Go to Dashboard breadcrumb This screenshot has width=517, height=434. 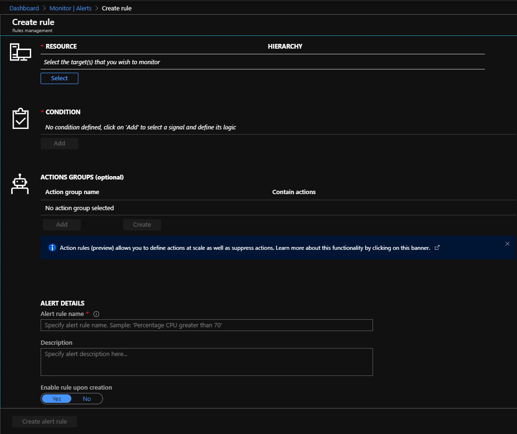(x=24, y=8)
